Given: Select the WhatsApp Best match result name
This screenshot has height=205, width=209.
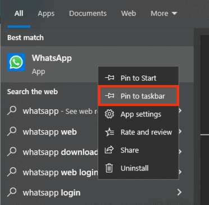Looking at the screenshot, I should tap(52, 58).
